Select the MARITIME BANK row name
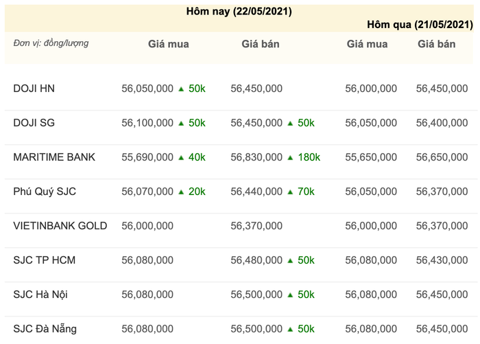Screen dimensions: 480x344 [x=54, y=157]
